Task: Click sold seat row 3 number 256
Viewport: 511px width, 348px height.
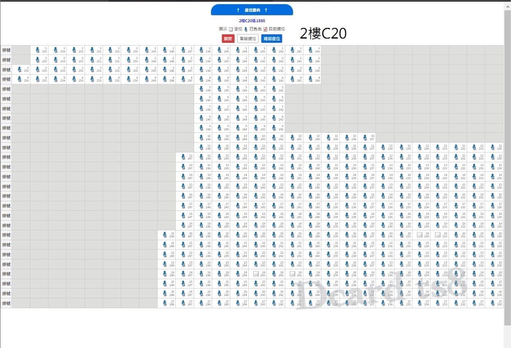Action: point(20,69)
